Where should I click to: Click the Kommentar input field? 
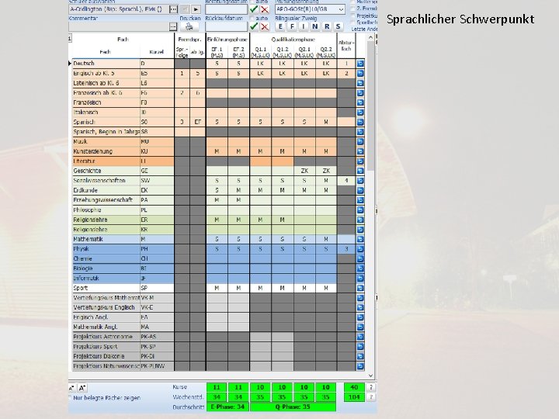(118, 26)
